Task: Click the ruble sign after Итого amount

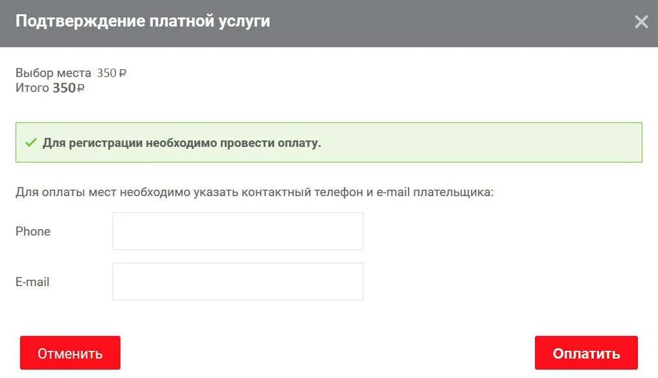Action: tap(81, 89)
